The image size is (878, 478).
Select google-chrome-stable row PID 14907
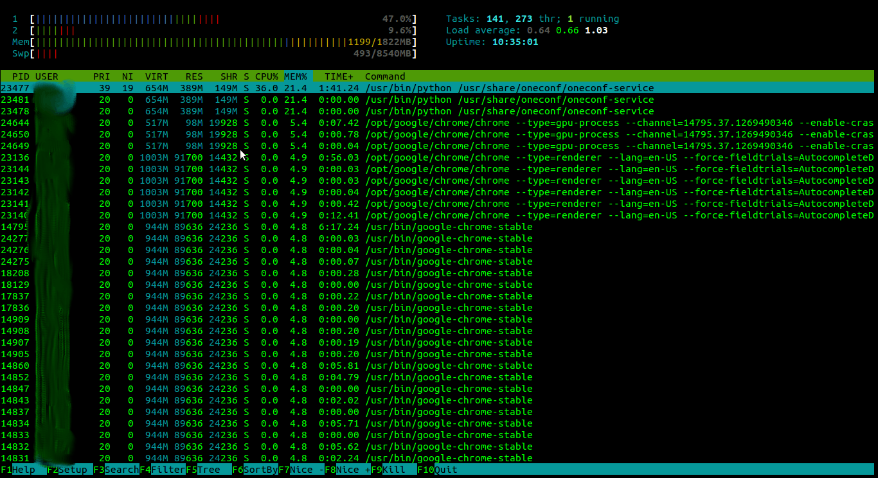[x=437, y=342]
